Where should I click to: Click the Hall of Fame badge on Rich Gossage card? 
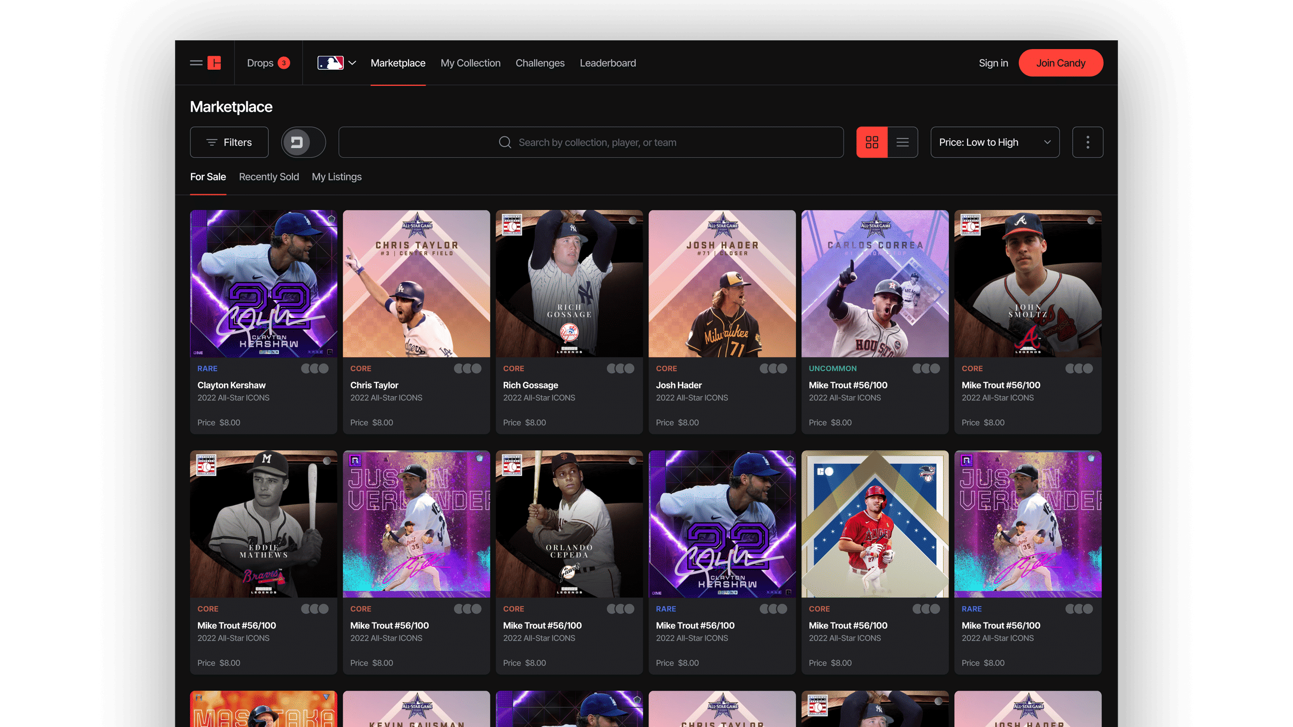click(x=512, y=224)
